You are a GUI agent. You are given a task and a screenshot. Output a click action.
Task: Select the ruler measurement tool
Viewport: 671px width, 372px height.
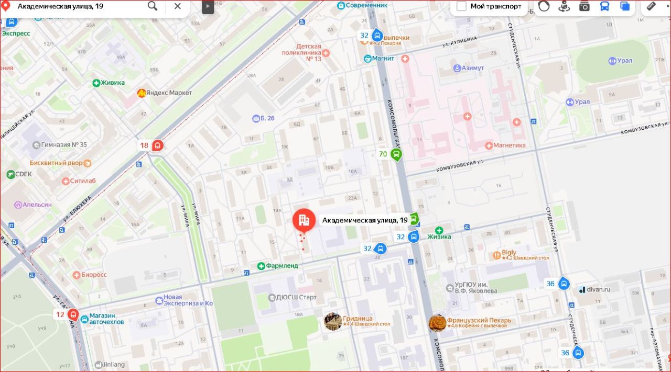pos(651,6)
